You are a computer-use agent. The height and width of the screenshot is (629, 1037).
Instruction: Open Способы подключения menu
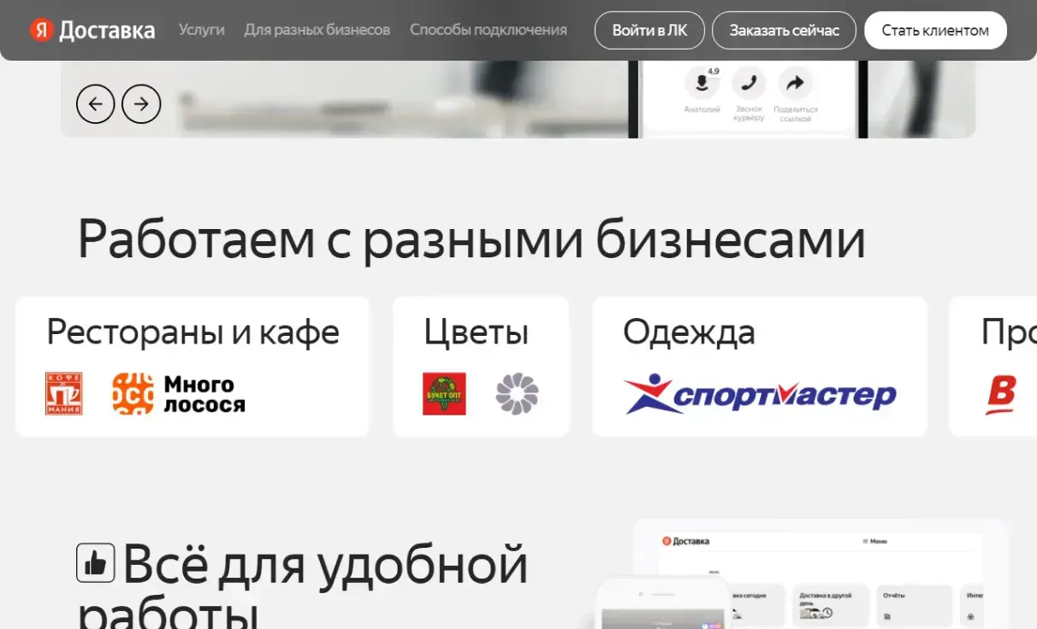click(x=489, y=30)
